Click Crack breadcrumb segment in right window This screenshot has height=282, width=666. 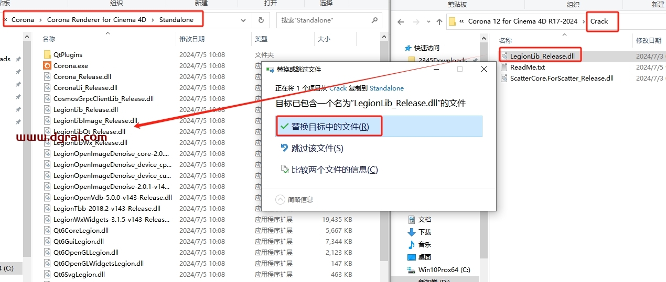[x=599, y=21]
